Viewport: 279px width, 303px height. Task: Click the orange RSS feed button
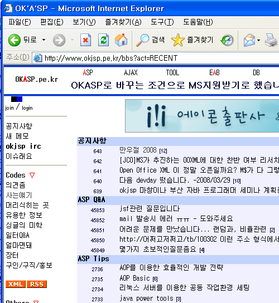(37, 284)
